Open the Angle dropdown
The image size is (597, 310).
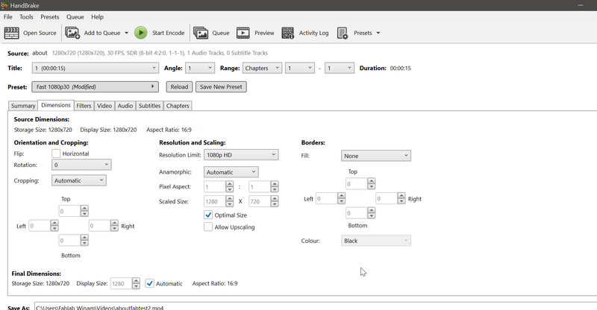pyautogui.click(x=200, y=68)
